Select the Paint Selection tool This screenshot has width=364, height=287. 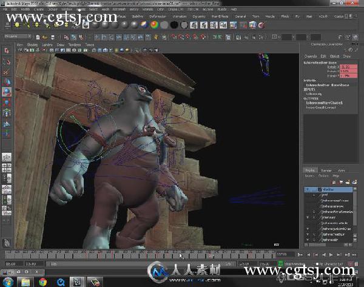(x=7, y=72)
